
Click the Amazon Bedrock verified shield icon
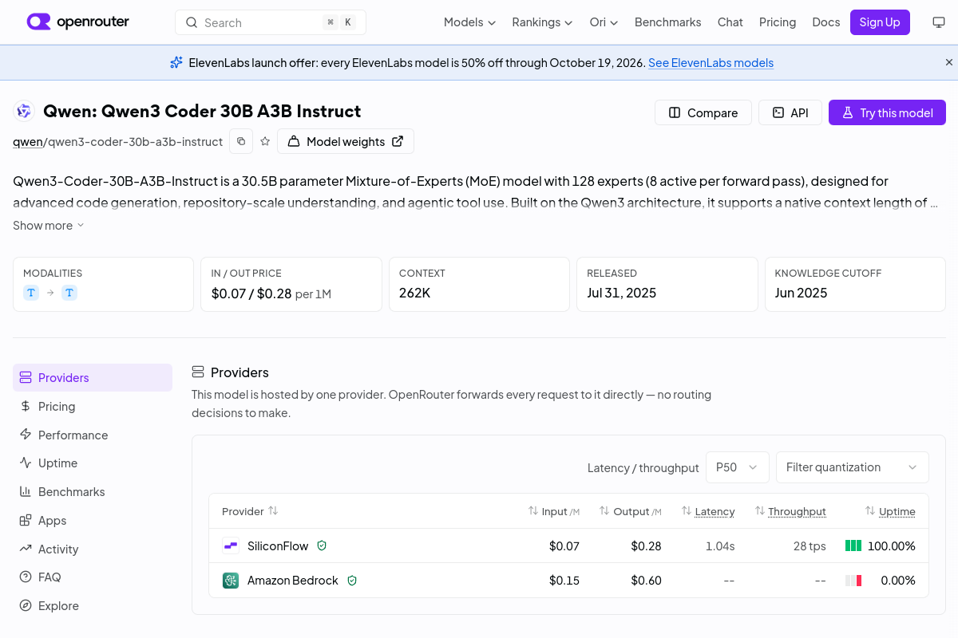(x=352, y=581)
